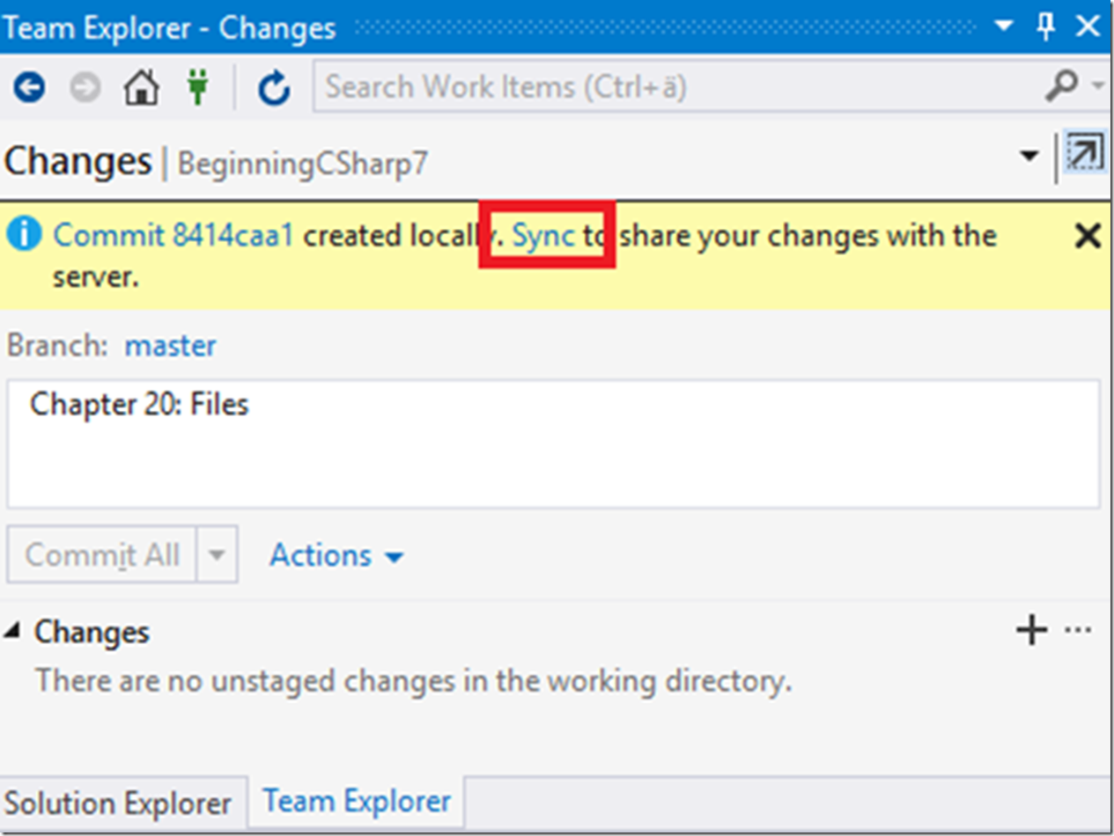Click the Sync link in notification
1114x836 pixels.
pyautogui.click(x=544, y=236)
